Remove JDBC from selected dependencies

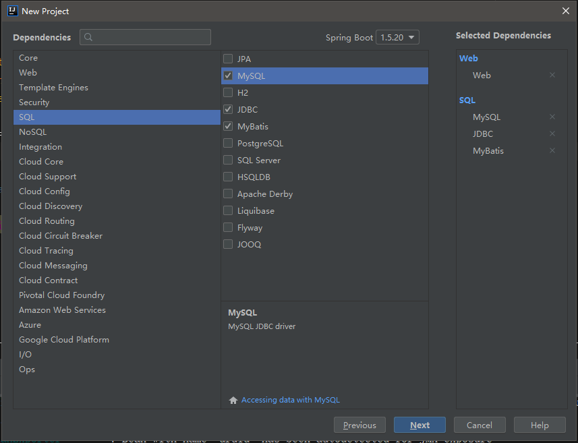(552, 134)
